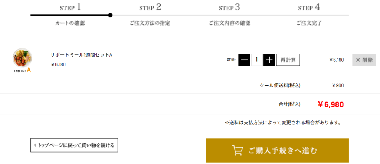Image resolution: width=380 pixels, height=164 pixels.
Task: Select the STEP 4 ご注文完了 step
Action: (309, 15)
